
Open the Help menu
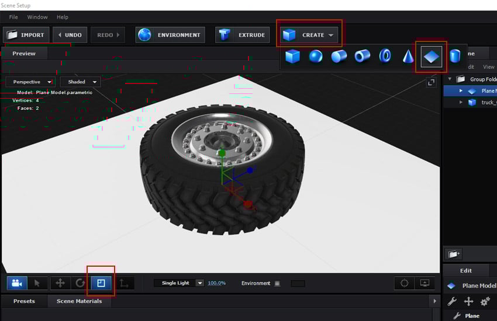pyautogui.click(x=62, y=17)
